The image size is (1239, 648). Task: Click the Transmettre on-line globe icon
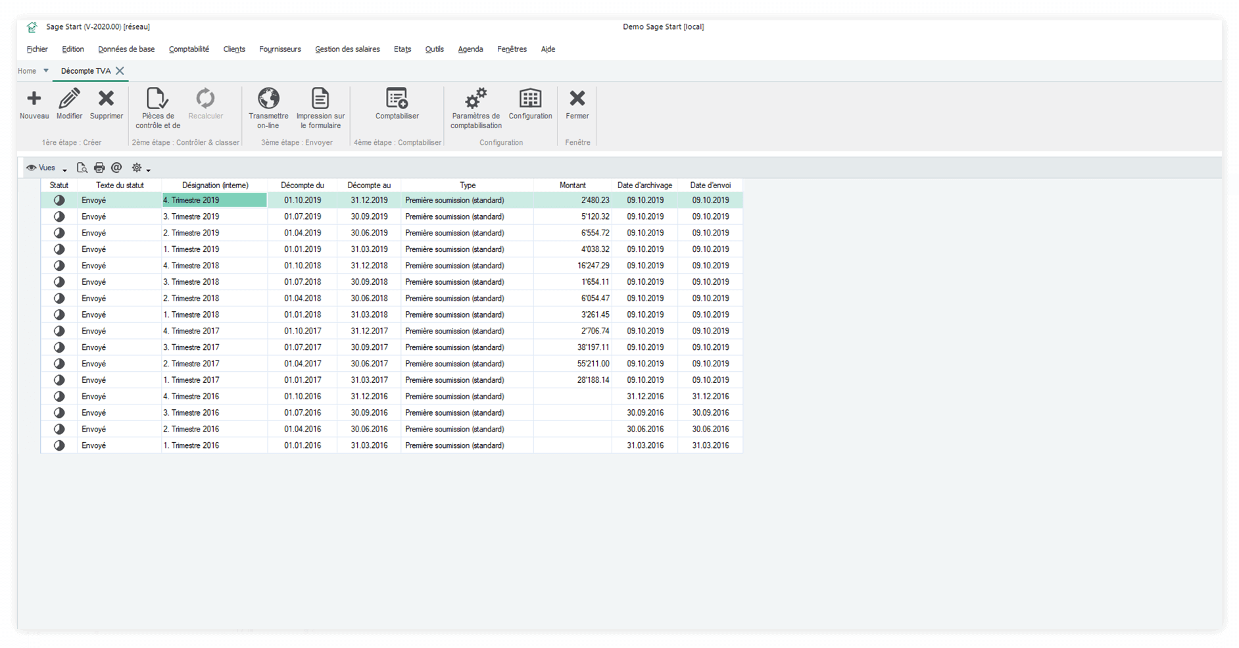pyautogui.click(x=268, y=99)
